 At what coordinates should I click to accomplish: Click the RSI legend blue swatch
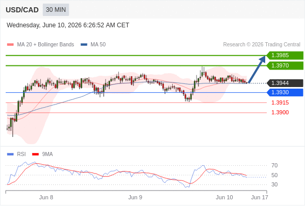(x=10, y=154)
